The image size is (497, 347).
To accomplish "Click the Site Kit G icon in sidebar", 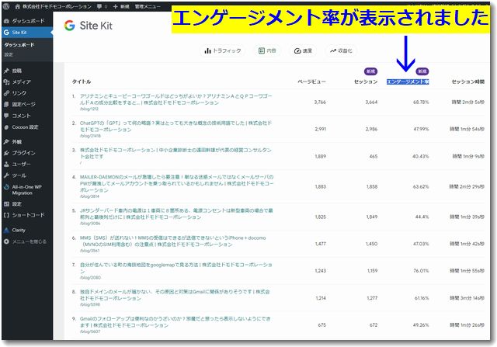I will point(6,33).
